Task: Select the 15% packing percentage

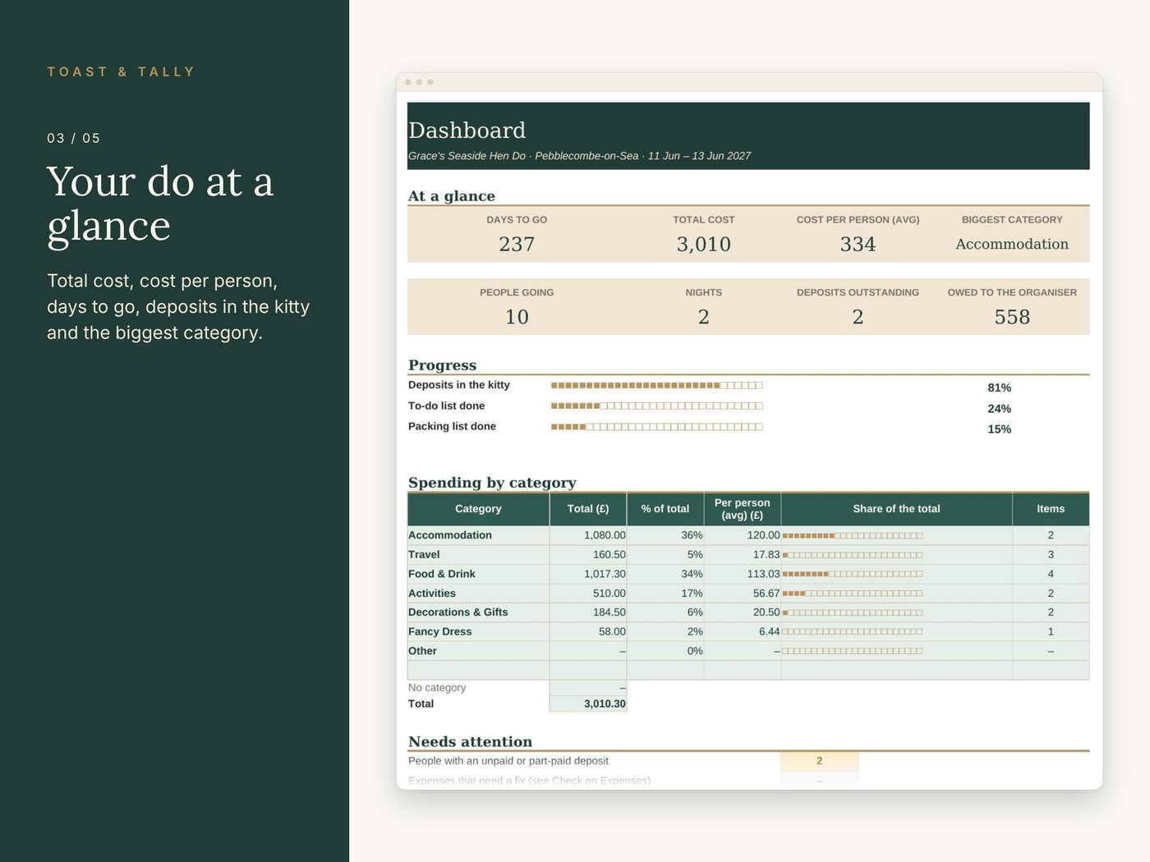Action: [x=999, y=429]
